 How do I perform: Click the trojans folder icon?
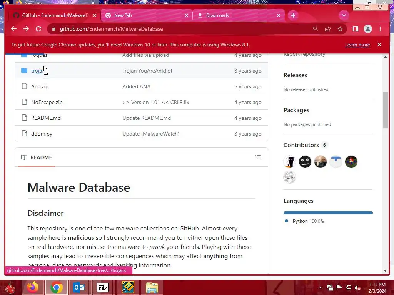24,71
